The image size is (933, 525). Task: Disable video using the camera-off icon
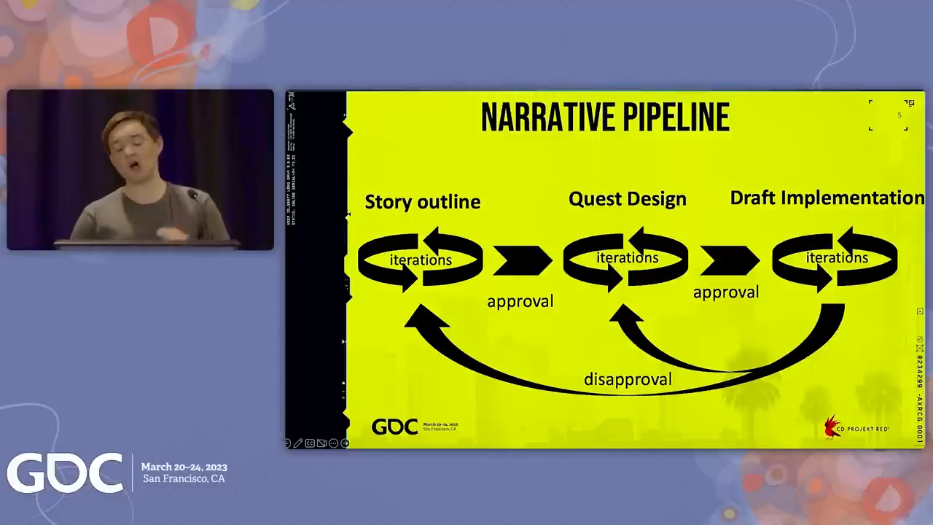pyautogui.click(x=321, y=443)
